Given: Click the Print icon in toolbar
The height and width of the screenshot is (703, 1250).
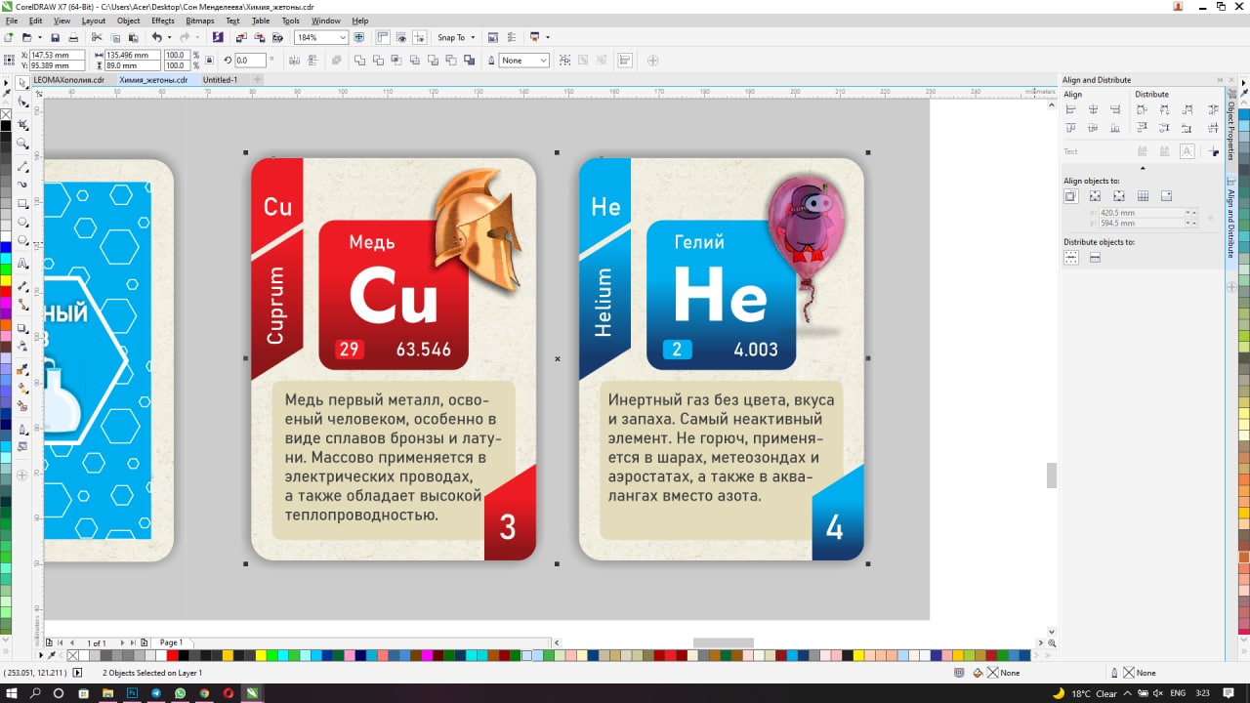Looking at the screenshot, I should point(73,37).
